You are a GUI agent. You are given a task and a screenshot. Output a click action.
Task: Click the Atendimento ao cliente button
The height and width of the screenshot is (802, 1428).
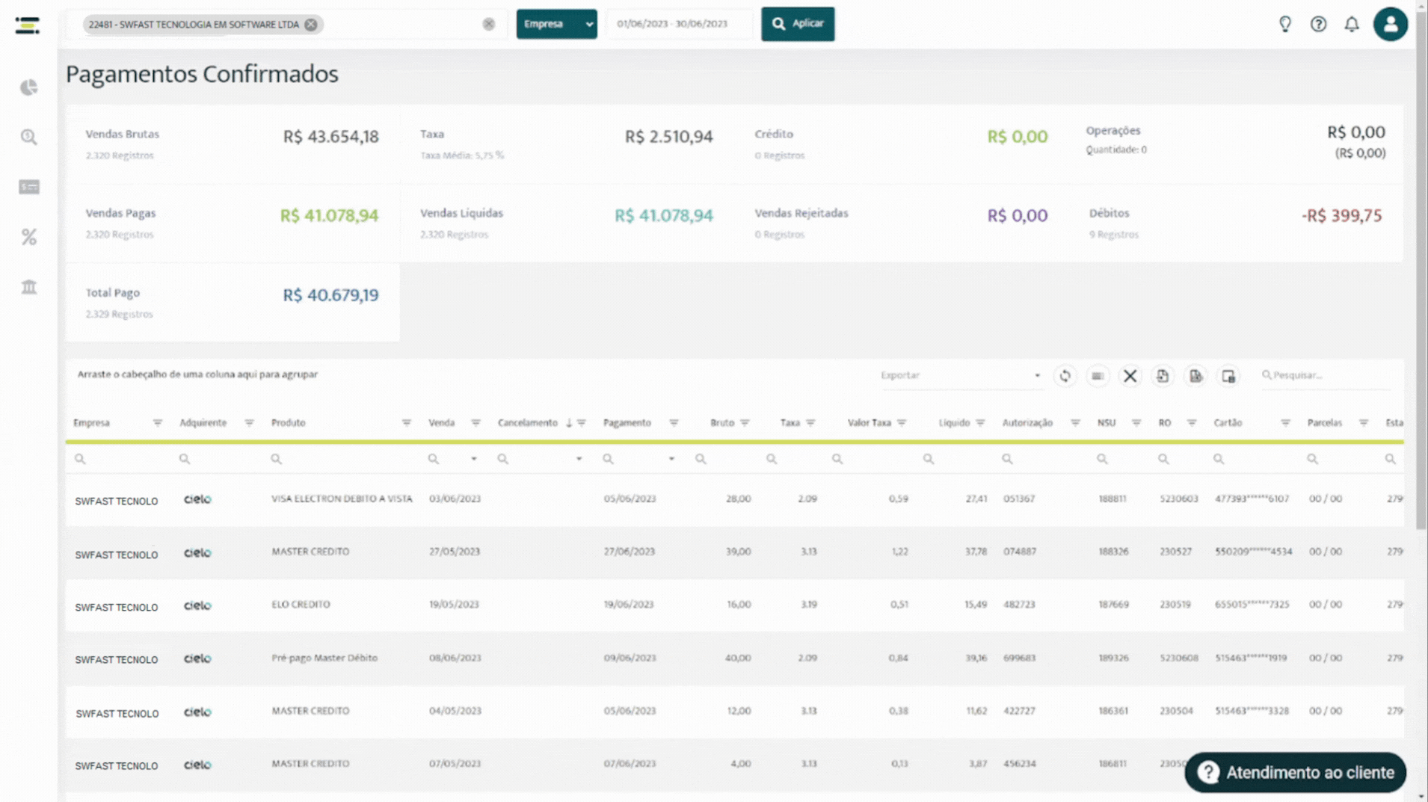(1295, 773)
